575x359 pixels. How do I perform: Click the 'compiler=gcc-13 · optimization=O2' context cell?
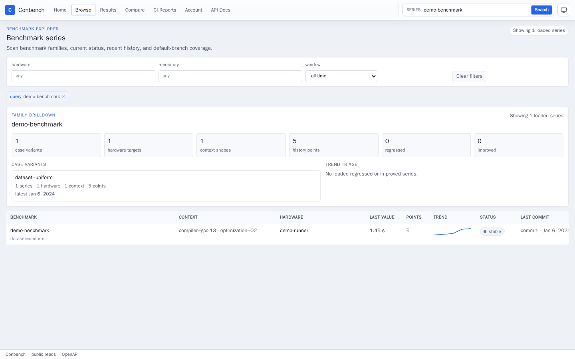pyautogui.click(x=218, y=231)
